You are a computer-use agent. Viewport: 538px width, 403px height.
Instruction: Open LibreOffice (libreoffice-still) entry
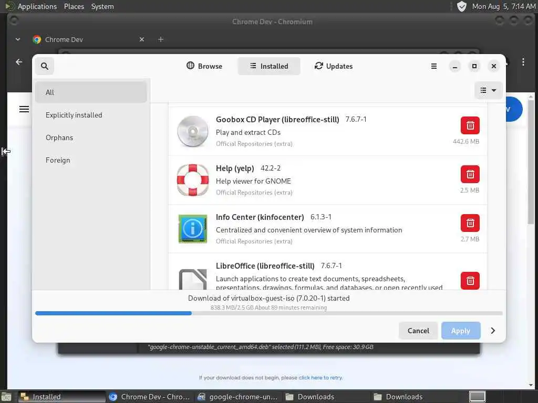(328, 272)
